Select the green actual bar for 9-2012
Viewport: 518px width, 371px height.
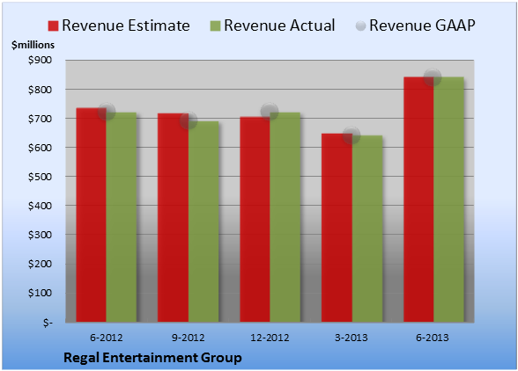203,222
